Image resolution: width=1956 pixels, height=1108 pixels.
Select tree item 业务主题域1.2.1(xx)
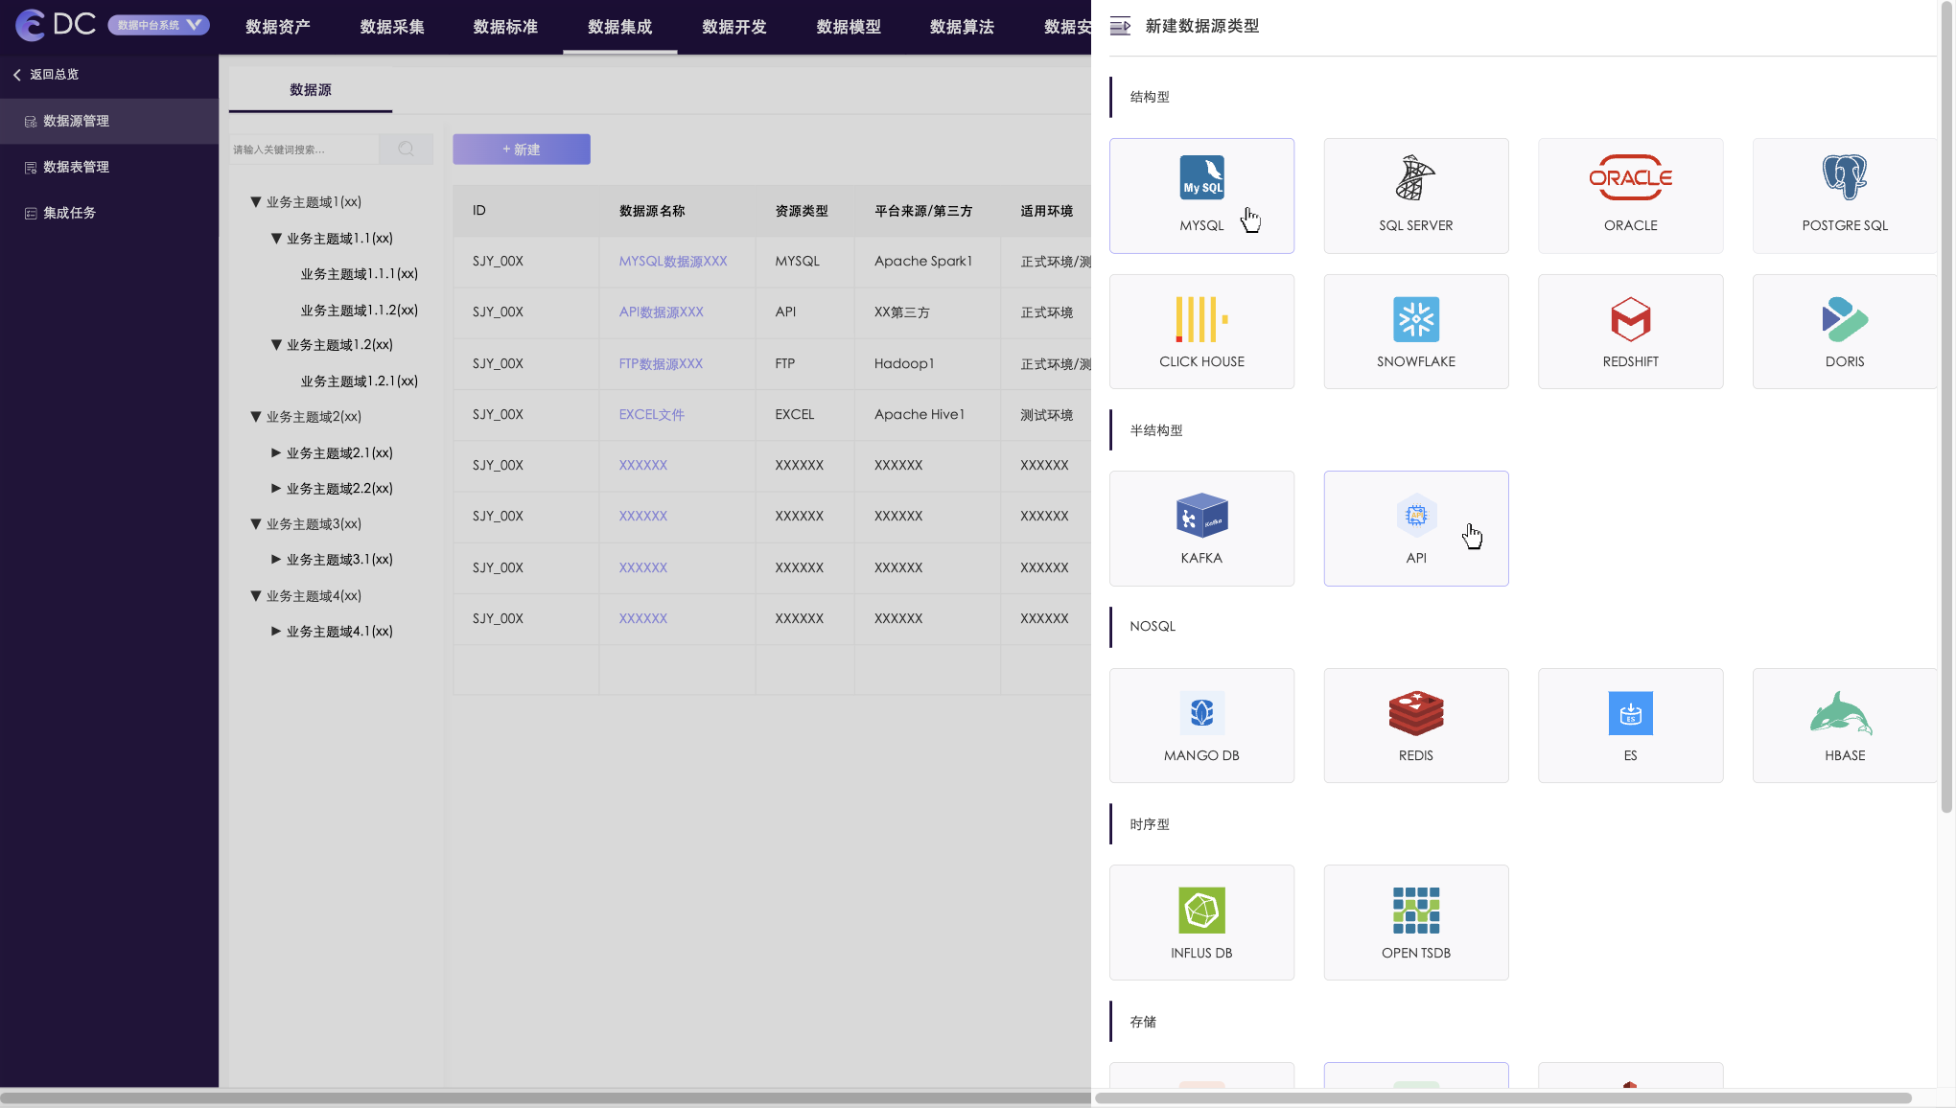pyautogui.click(x=359, y=381)
